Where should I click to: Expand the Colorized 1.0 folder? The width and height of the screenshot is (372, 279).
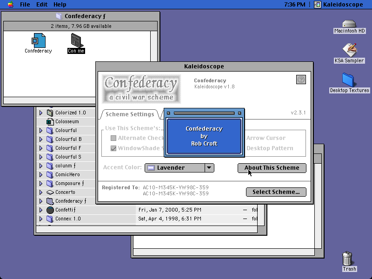point(41,113)
